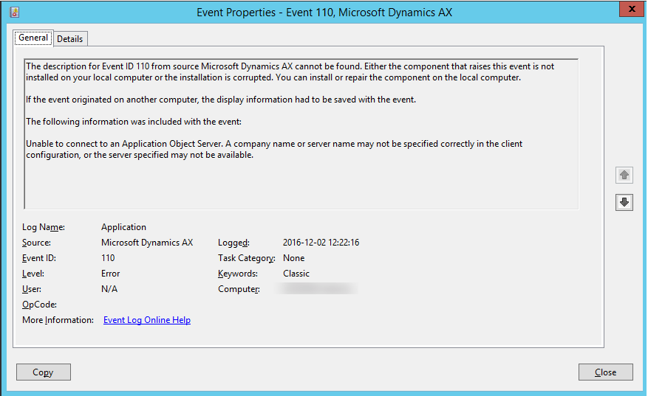648x396 pixels.
Task: Select the General tab
Action: click(x=33, y=38)
